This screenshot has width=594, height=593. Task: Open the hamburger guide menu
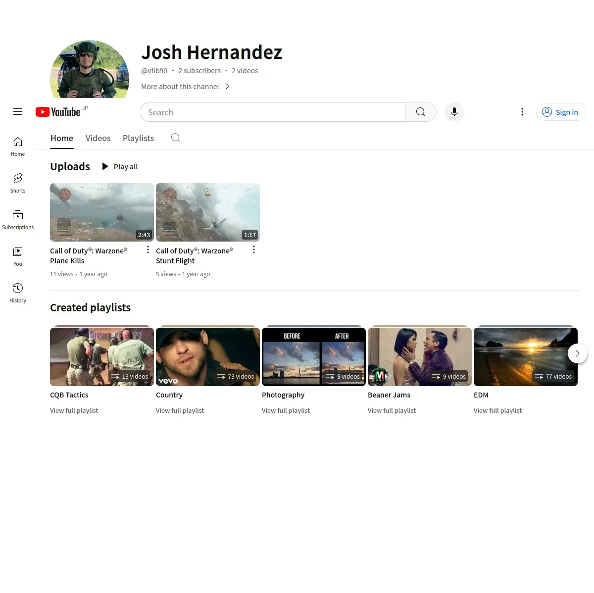tap(18, 112)
